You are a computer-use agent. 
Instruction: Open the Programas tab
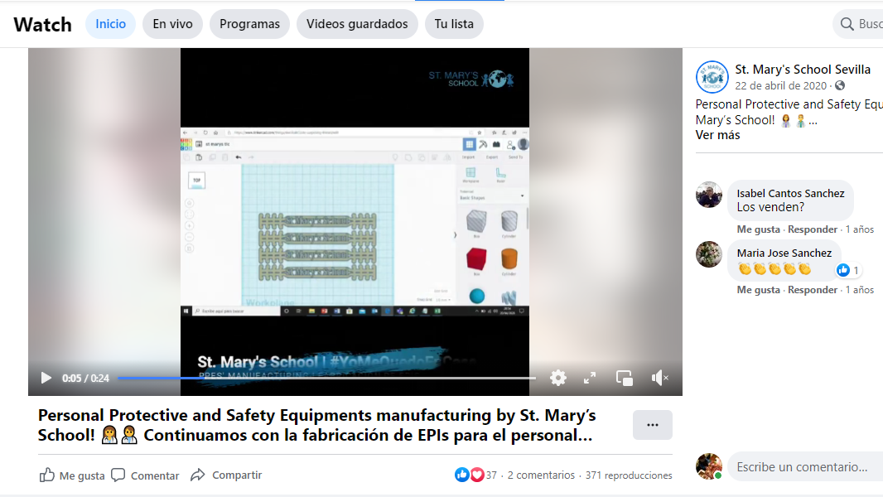[249, 24]
